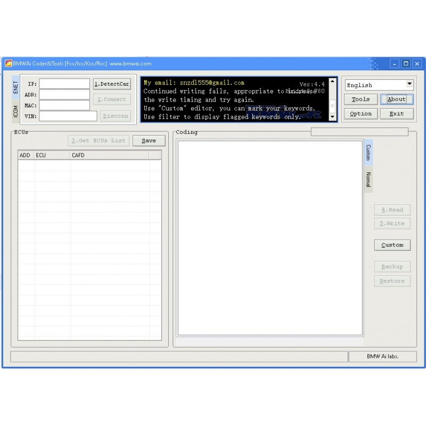This screenshot has height=426, width=426.
Task: Exit the application via Exit button
Action: pos(396,113)
